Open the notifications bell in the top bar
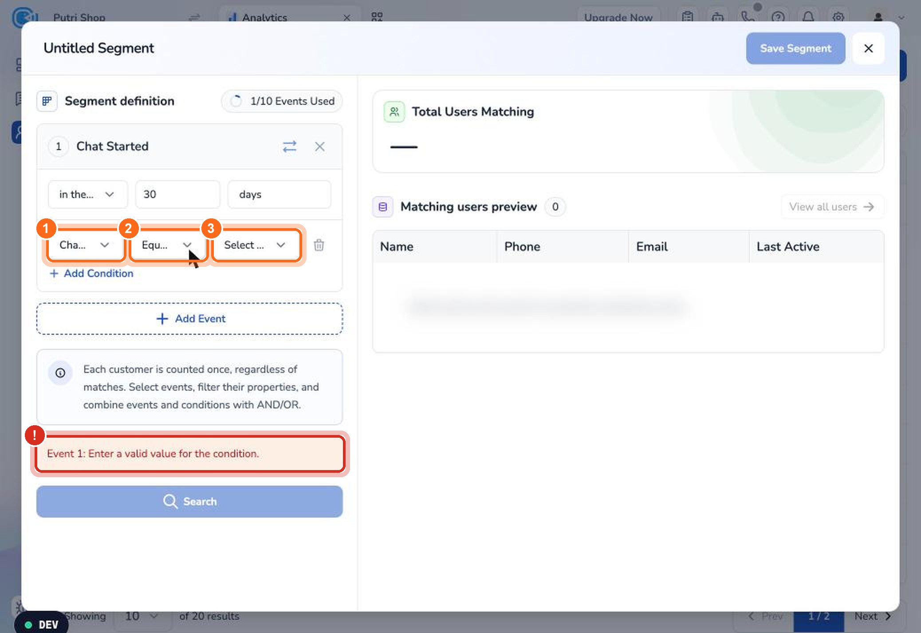The height and width of the screenshot is (633, 921). click(x=808, y=17)
